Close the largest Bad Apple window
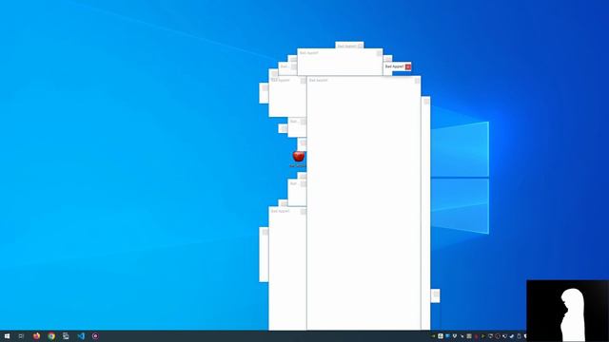Viewport: 609px width, 342px height. 417,81
